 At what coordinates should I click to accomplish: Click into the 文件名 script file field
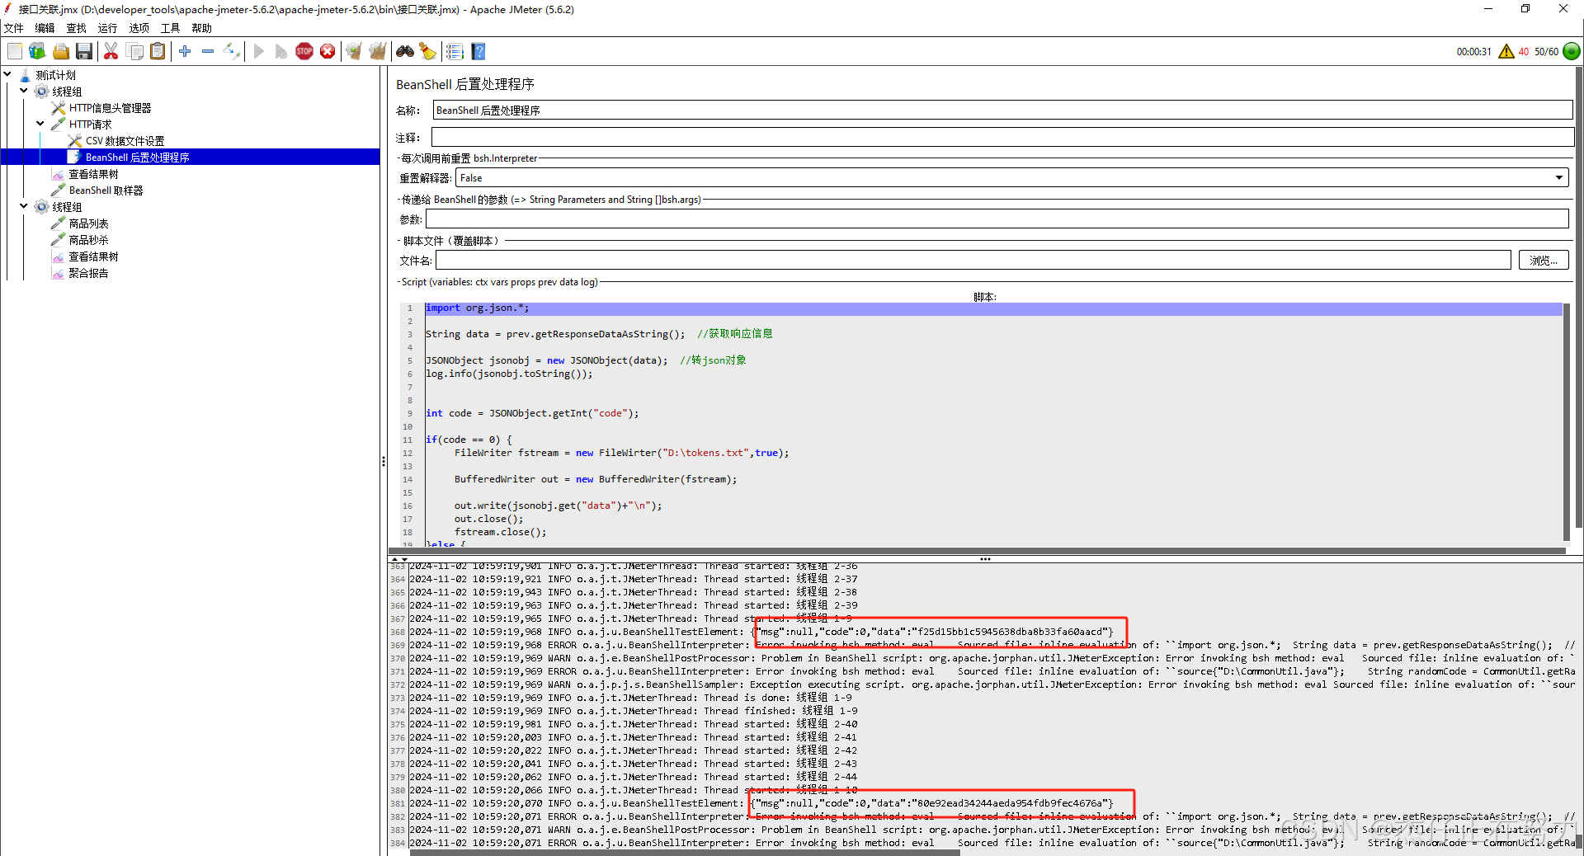[973, 261]
